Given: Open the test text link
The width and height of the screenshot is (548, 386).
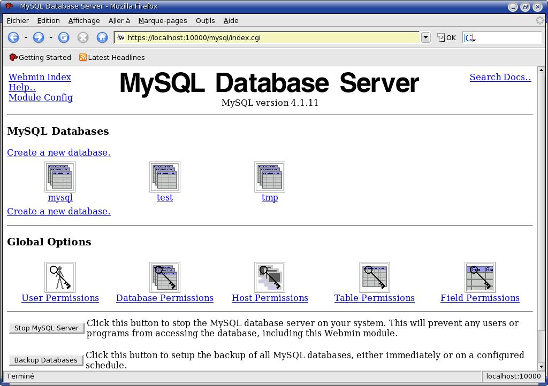Looking at the screenshot, I should [x=165, y=197].
